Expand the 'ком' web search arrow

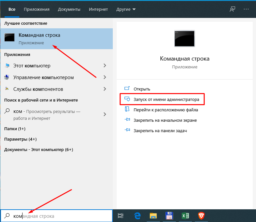[x=105, y=114]
